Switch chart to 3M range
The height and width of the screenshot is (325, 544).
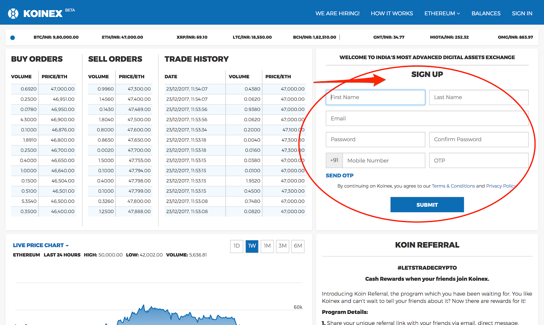click(x=283, y=246)
